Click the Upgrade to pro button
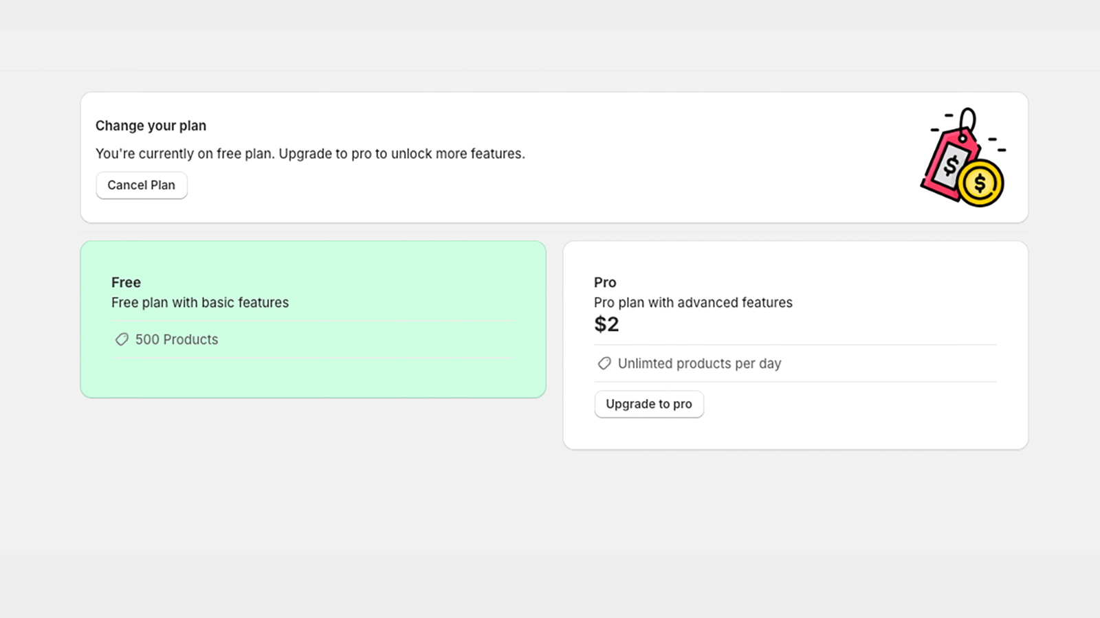This screenshot has height=618, width=1100. 648,404
